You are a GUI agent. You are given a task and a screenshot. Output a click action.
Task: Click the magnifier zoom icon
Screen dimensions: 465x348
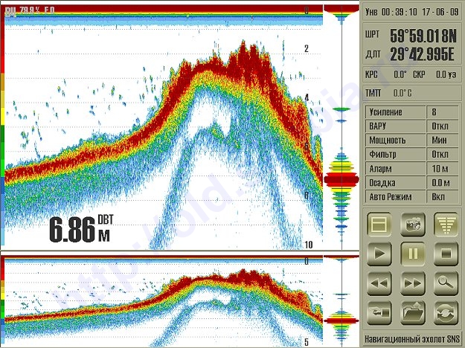pos(445,283)
